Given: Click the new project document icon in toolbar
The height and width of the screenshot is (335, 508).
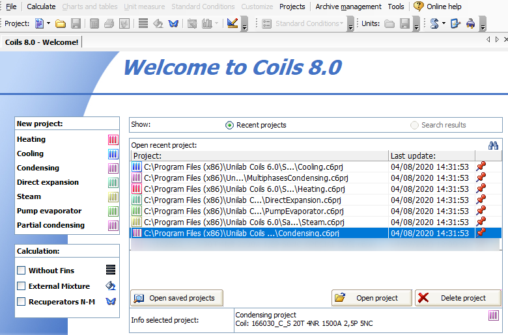Looking at the screenshot, I should coord(39,23).
